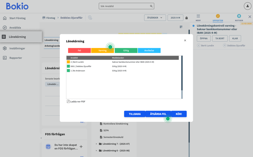Click the PDF icon for Ladda ner PDF
Image resolution: width=253 pixels, height=157 pixels.
(x=68, y=101)
